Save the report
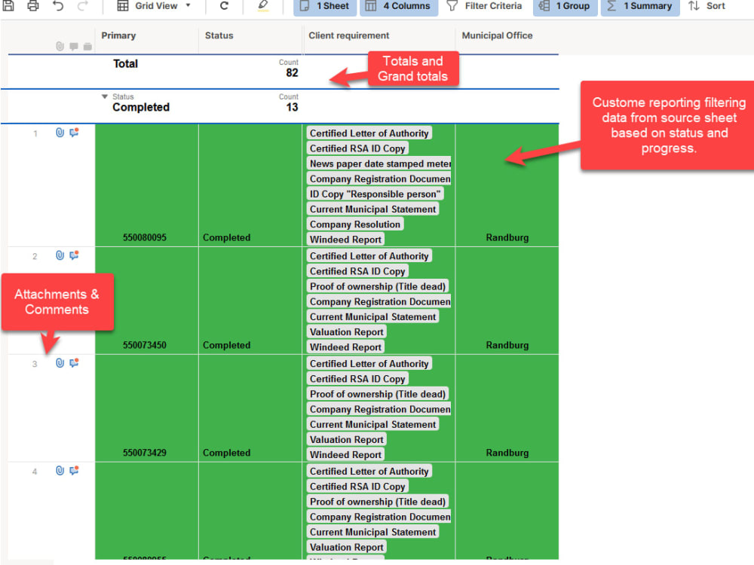This screenshot has height=565, width=754. [8, 6]
